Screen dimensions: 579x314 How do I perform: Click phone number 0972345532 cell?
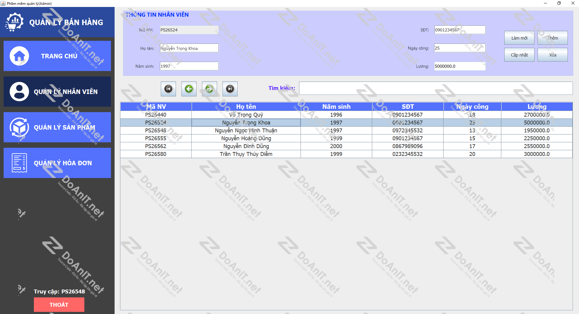click(408, 131)
